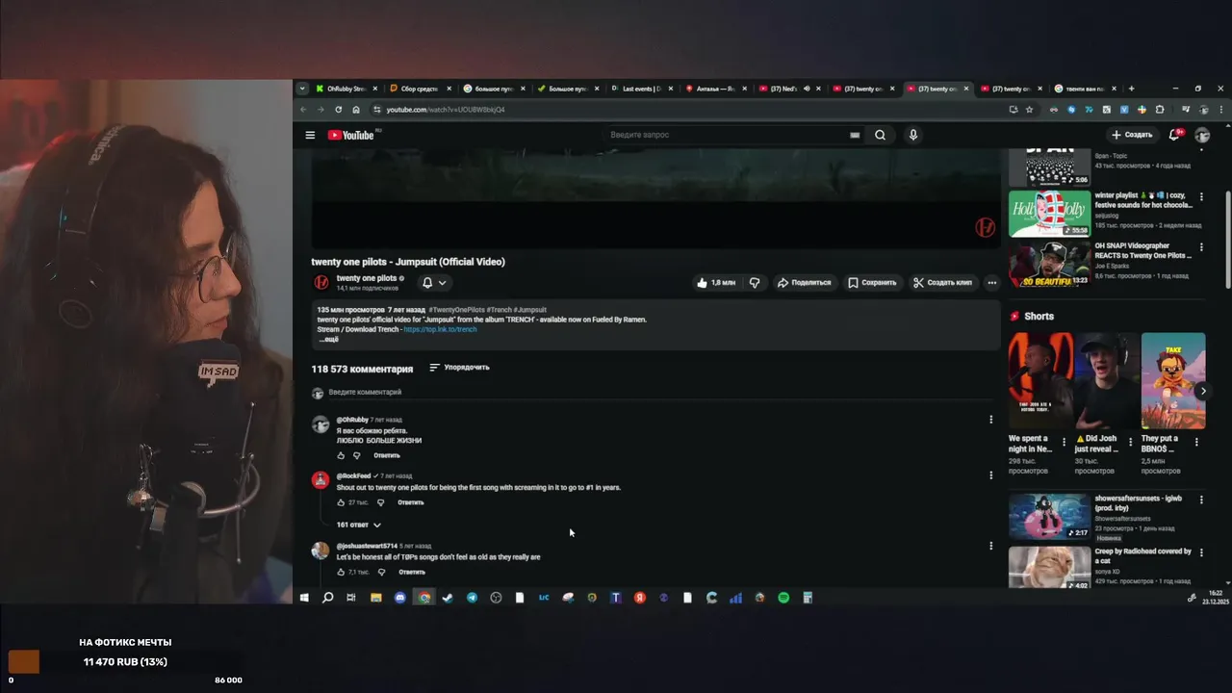Open File Explorer from the taskbar
1232x693 pixels.
375,598
